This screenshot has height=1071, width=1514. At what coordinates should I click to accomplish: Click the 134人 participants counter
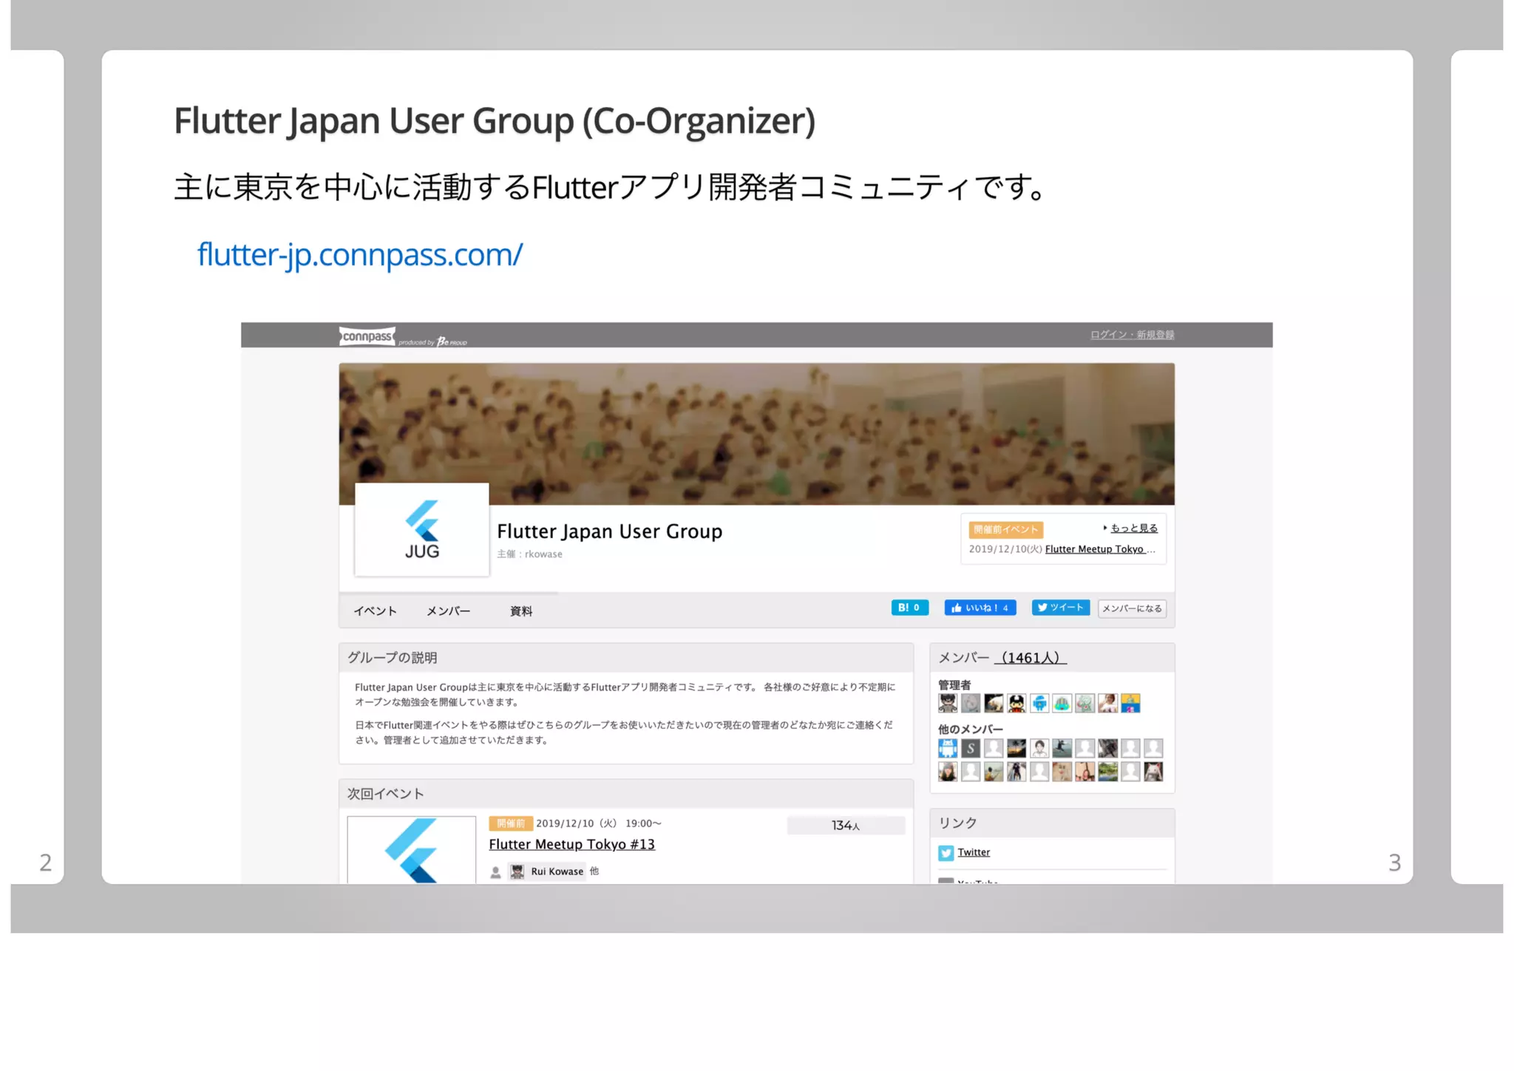[x=846, y=826]
